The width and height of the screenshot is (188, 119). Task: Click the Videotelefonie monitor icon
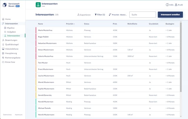[x=3, y=49]
